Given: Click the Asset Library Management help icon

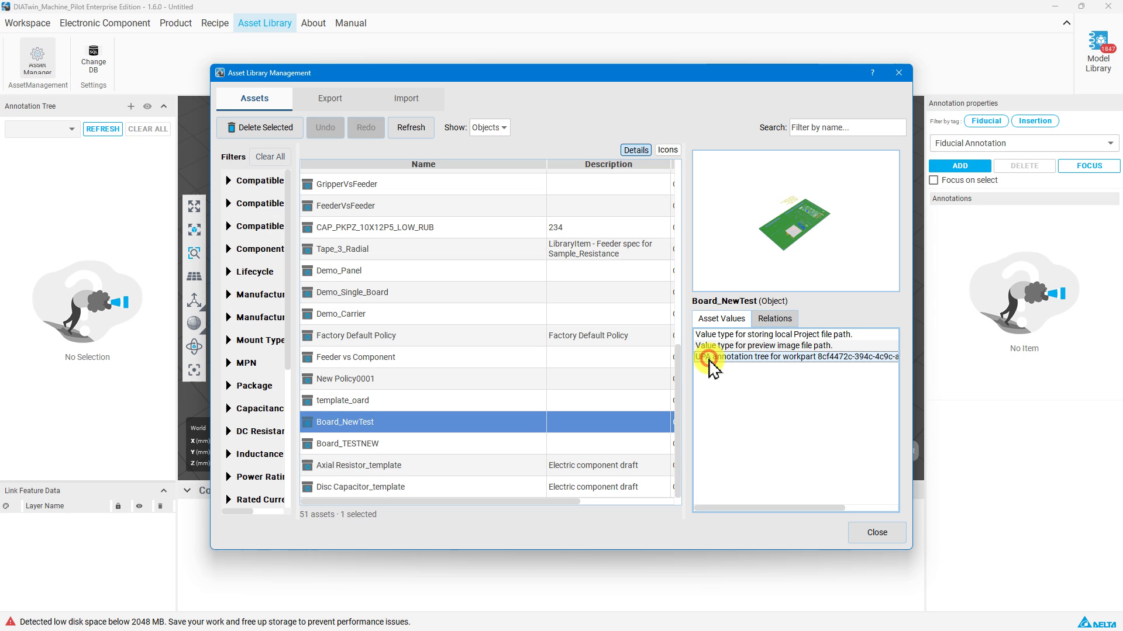Looking at the screenshot, I should (873, 73).
